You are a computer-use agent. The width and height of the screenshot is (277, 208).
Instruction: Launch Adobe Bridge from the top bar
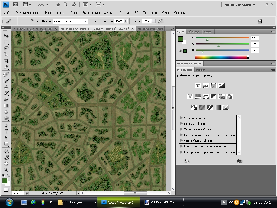coord(15,5)
